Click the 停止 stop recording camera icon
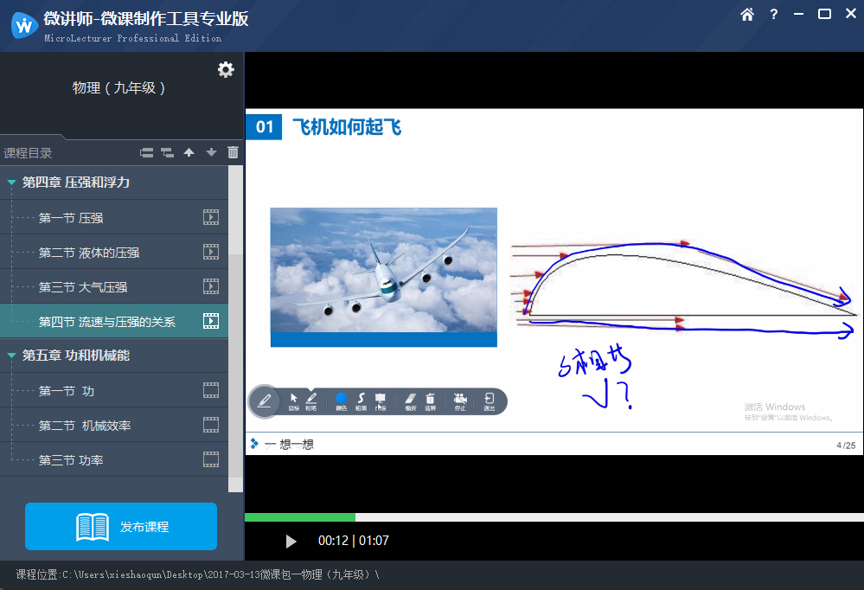 pos(460,400)
